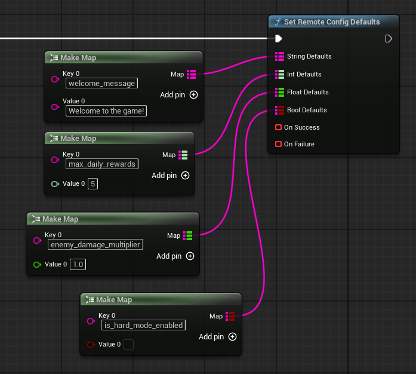
Task: Click the String Defaults map input pin
Action: click(279, 57)
